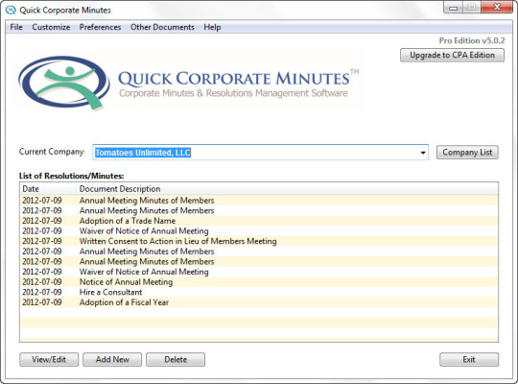
Task: Click the Document Description column header
Action: pyautogui.click(x=287, y=189)
